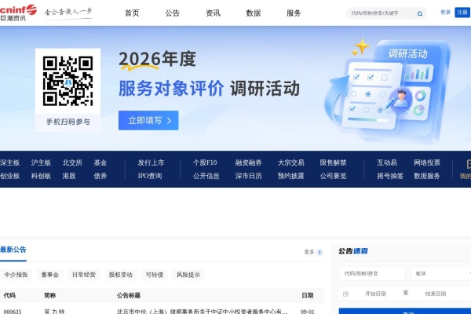Image resolution: width=471 pixels, height=314 pixels.
Task: Open the 北交所 link
Action: click(x=72, y=162)
